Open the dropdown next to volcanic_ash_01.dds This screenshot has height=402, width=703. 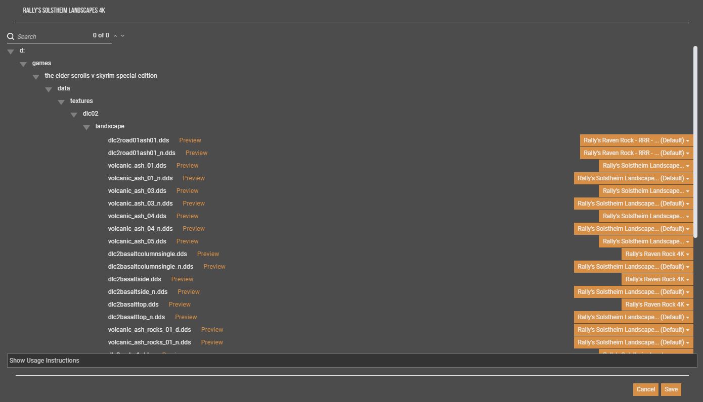(x=645, y=165)
